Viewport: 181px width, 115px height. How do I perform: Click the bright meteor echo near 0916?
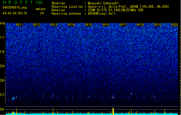(x=113, y=97)
